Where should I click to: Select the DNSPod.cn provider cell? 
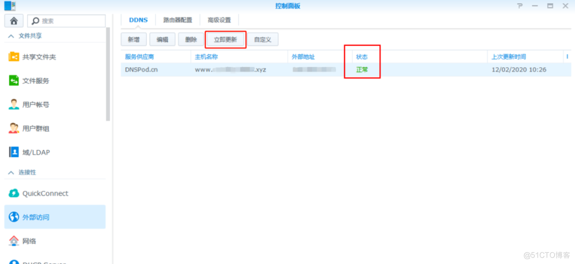[x=142, y=70]
